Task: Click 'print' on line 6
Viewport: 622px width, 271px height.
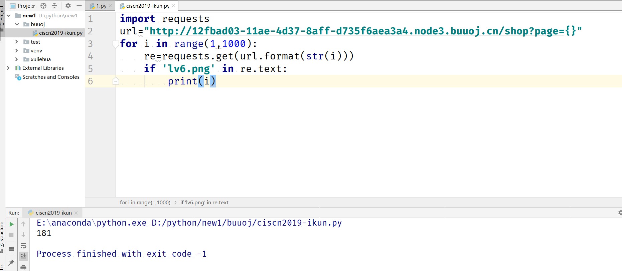Action: click(x=183, y=81)
